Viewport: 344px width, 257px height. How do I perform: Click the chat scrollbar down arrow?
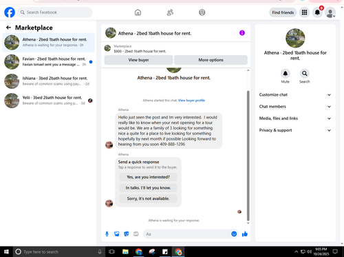[248, 223]
